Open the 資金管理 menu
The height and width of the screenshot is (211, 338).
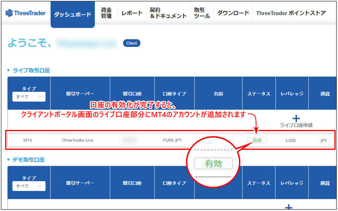coord(106,13)
